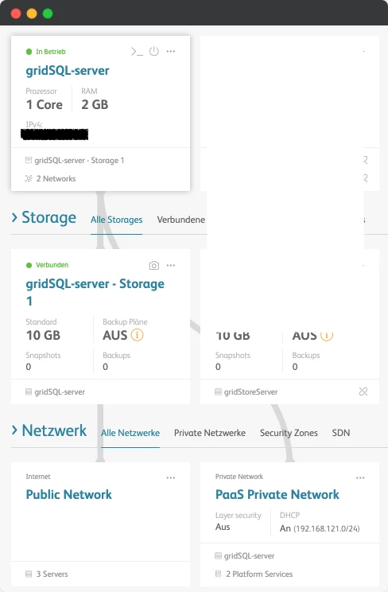
Task: Collapse the Storage section chevron
Action: pyautogui.click(x=14, y=217)
